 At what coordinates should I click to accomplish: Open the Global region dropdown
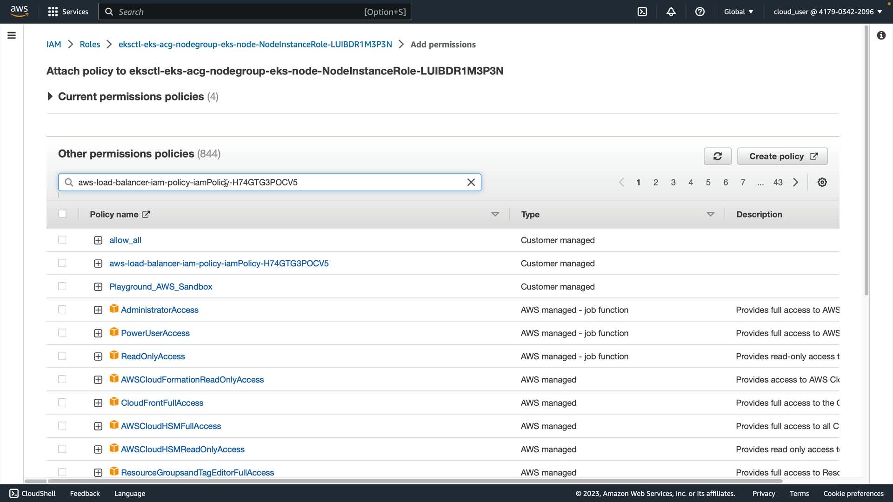[x=738, y=12]
